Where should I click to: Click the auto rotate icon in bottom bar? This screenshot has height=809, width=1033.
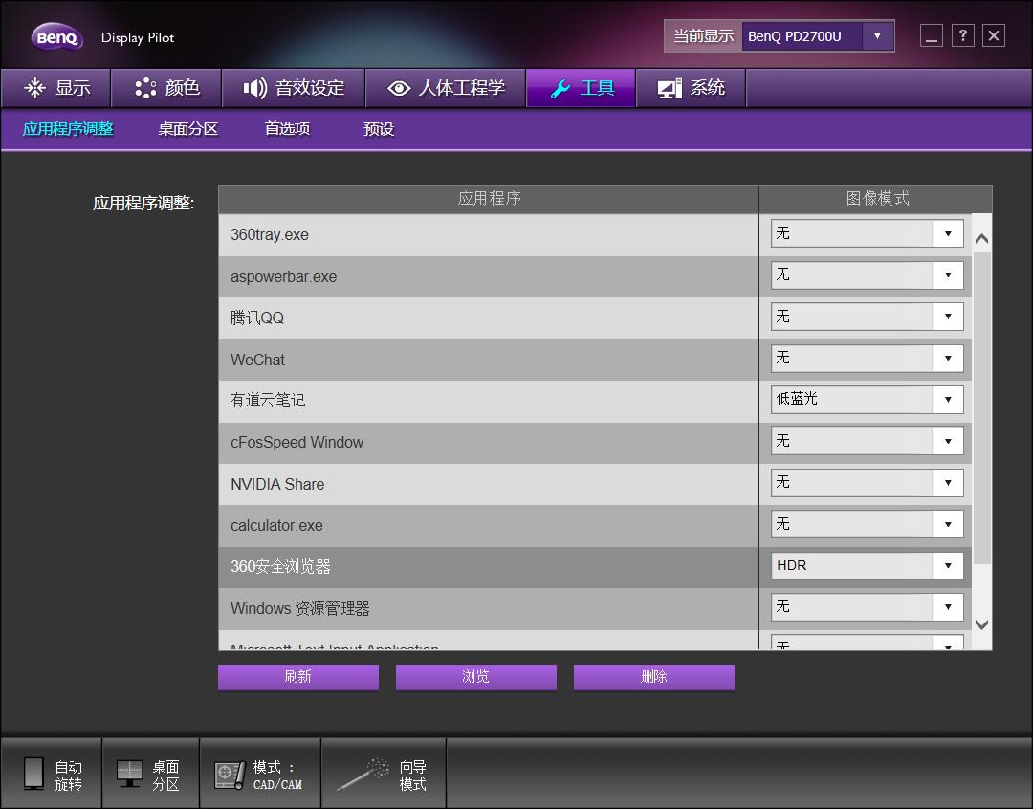(x=34, y=774)
